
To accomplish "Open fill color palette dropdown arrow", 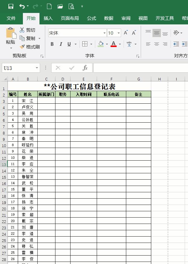I will click(x=107, y=44).
